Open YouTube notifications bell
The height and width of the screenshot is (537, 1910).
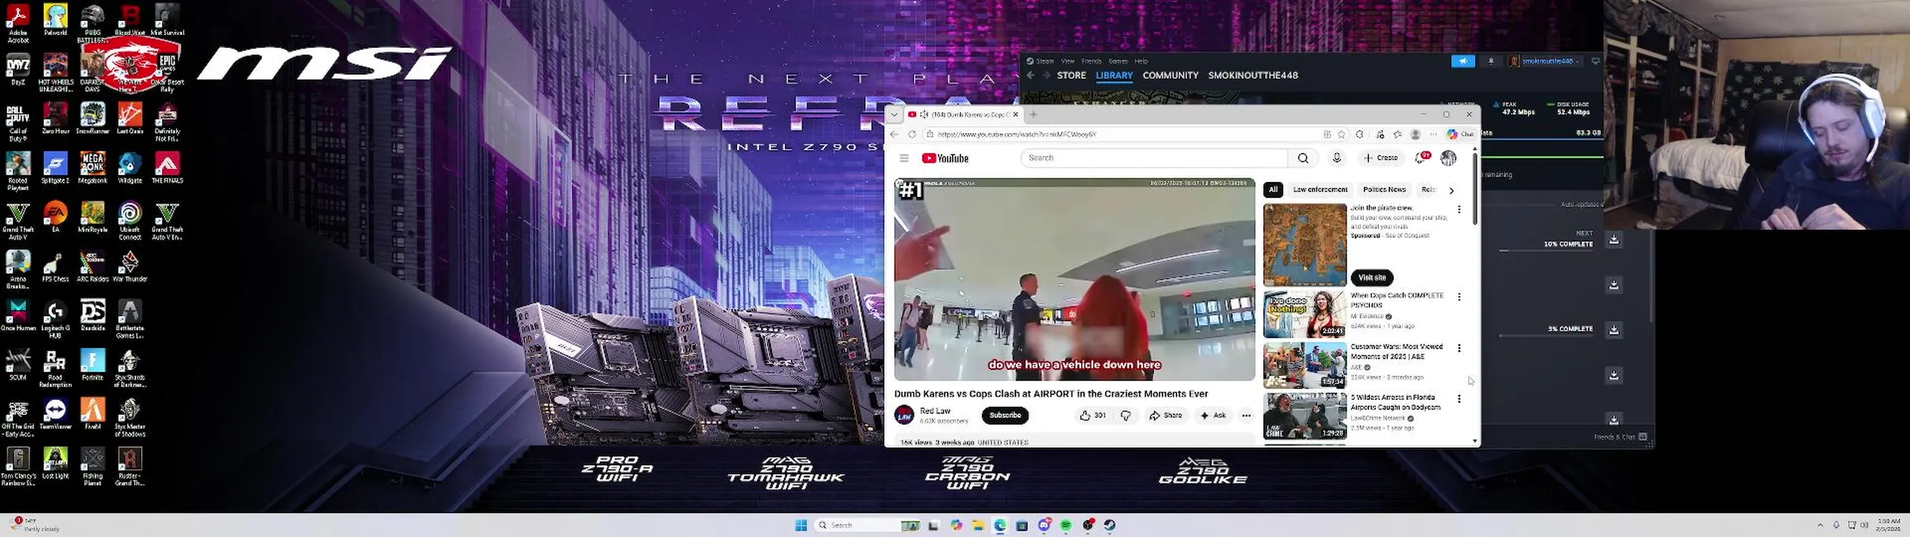pos(1421,157)
